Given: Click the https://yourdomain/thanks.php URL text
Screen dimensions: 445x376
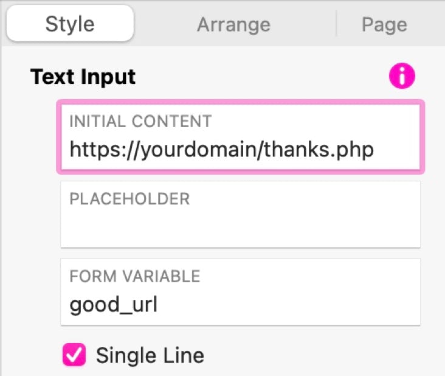Looking at the screenshot, I should pyautogui.click(x=222, y=150).
